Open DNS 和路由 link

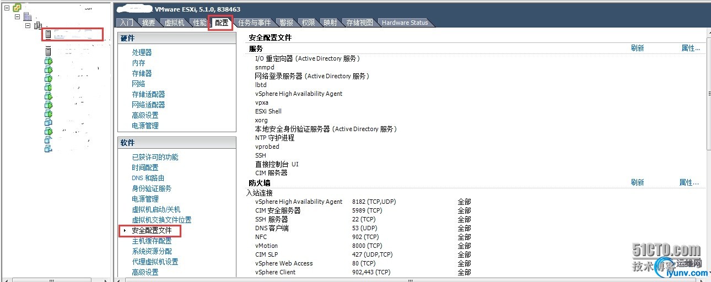pyautogui.click(x=148, y=178)
